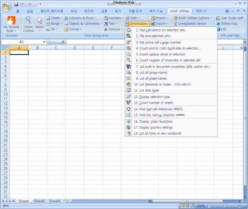The height and width of the screenshot is (209, 248).
Task: Click Unregistered version button
Action: 190,24
